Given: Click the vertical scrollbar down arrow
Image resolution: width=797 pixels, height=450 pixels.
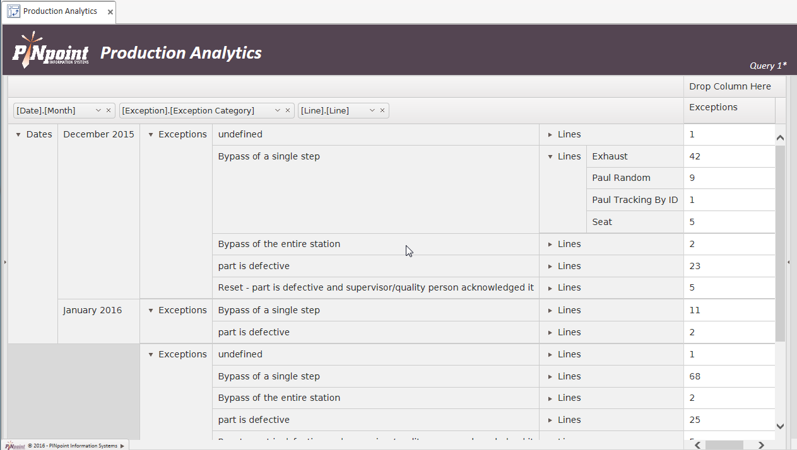Looking at the screenshot, I should (x=779, y=427).
